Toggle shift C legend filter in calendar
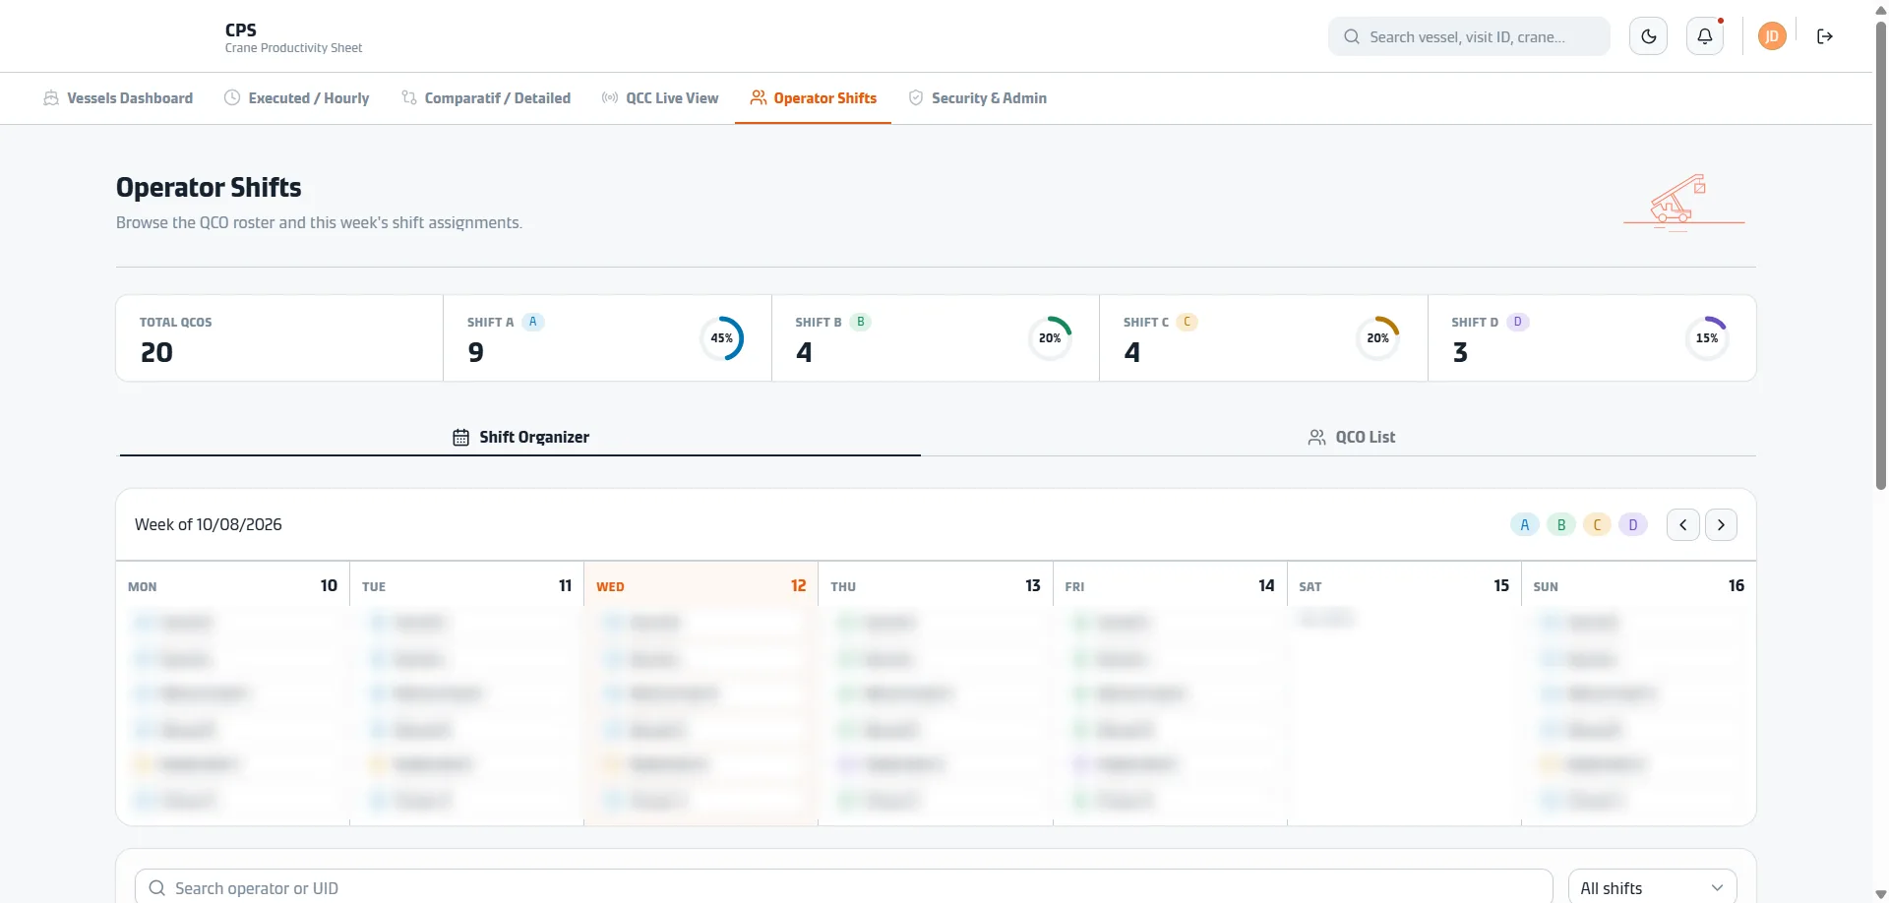Image resolution: width=1889 pixels, height=903 pixels. [1598, 524]
